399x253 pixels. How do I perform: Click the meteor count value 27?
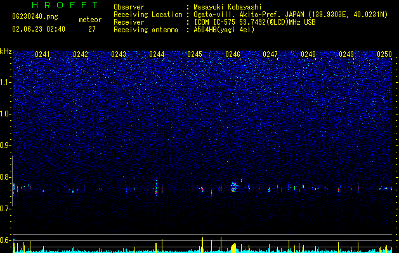coord(92,29)
